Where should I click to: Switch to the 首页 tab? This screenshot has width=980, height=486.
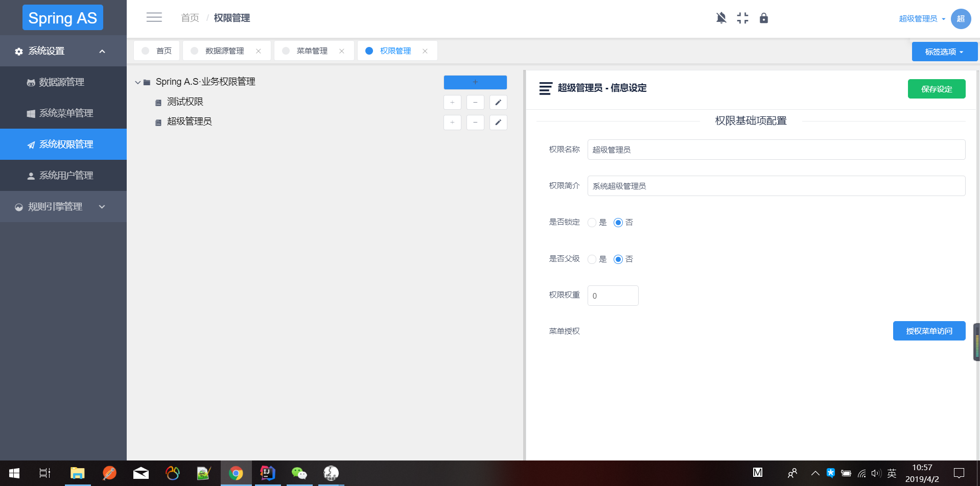click(x=164, y=51)
